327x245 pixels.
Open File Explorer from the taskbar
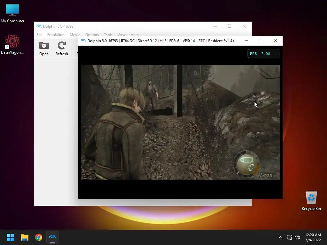click(x=24, y=237)
